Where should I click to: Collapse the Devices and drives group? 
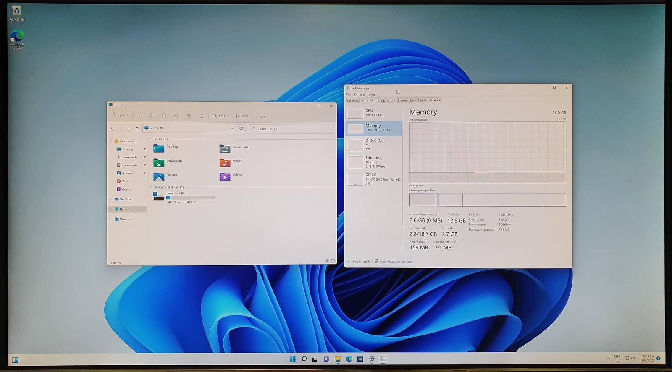[x=151, y=187]
